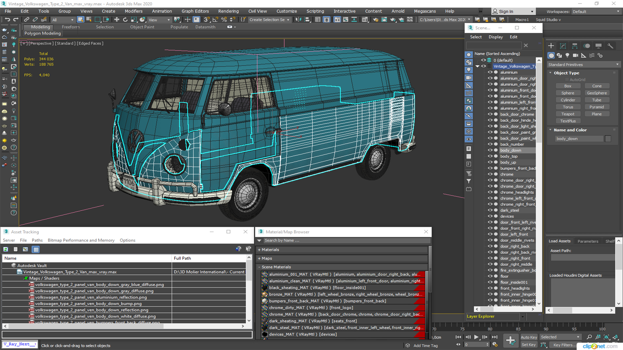Toggle 3D Snaps on main toolbar
623x350 pixels.
click(x=207, y=20)
